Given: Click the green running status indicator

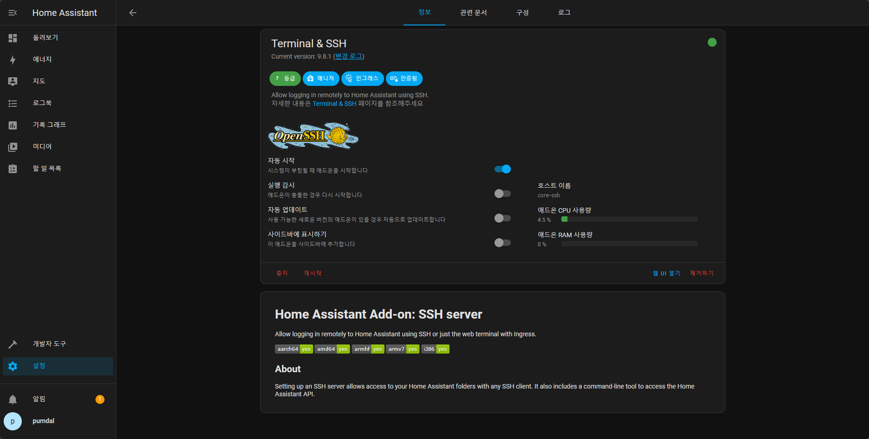Looking at the screenshot, I should pyautogui.click(x=712, y=42).
